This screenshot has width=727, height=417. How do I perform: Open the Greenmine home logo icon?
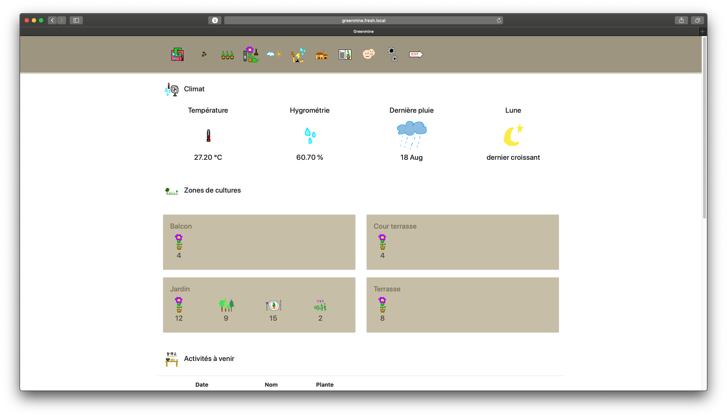[x=177, y=54]
